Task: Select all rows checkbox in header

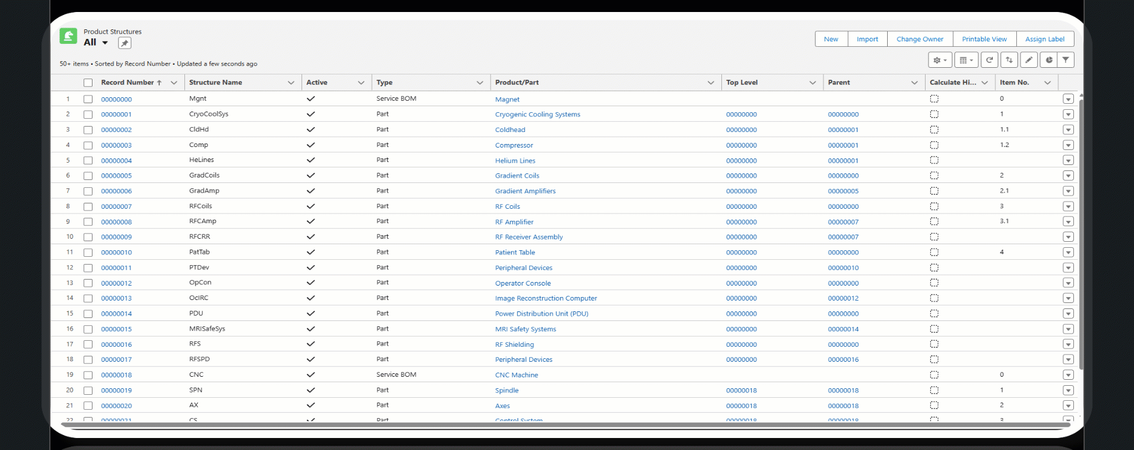Action: (88, 83)
